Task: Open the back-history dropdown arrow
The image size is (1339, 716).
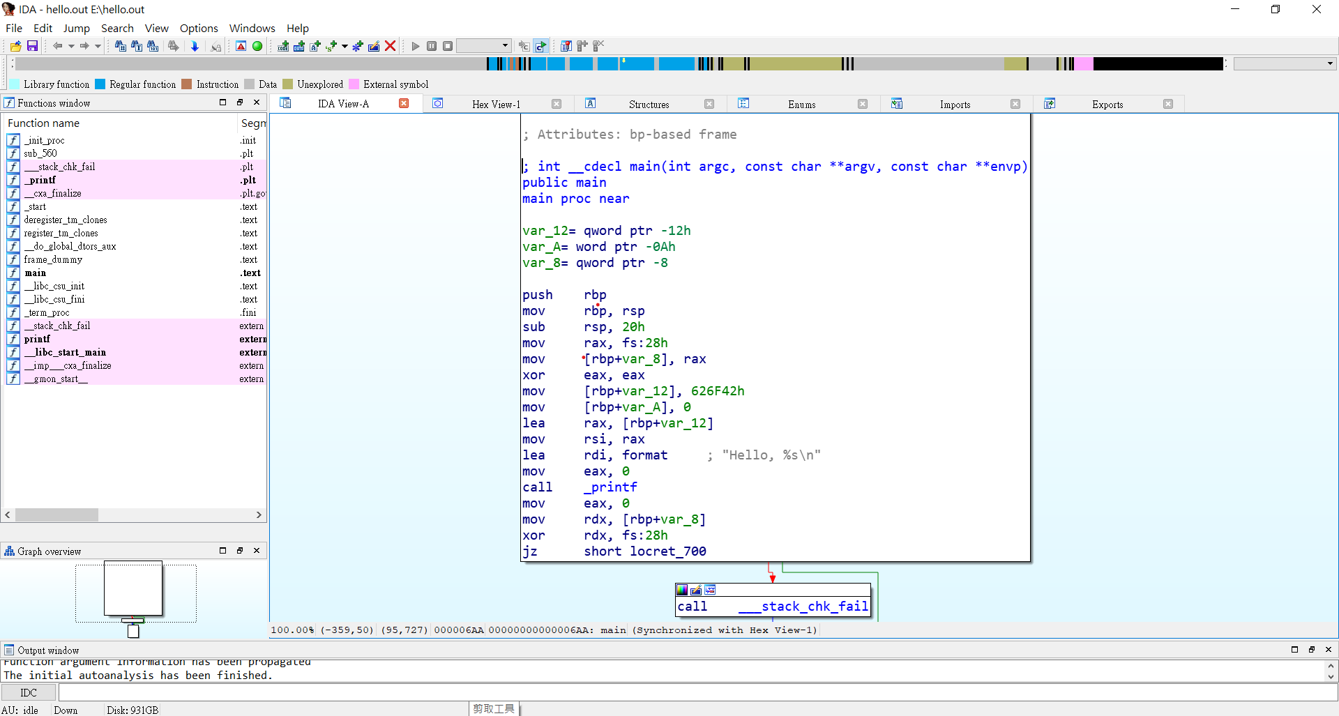Action: pos(71,46)
